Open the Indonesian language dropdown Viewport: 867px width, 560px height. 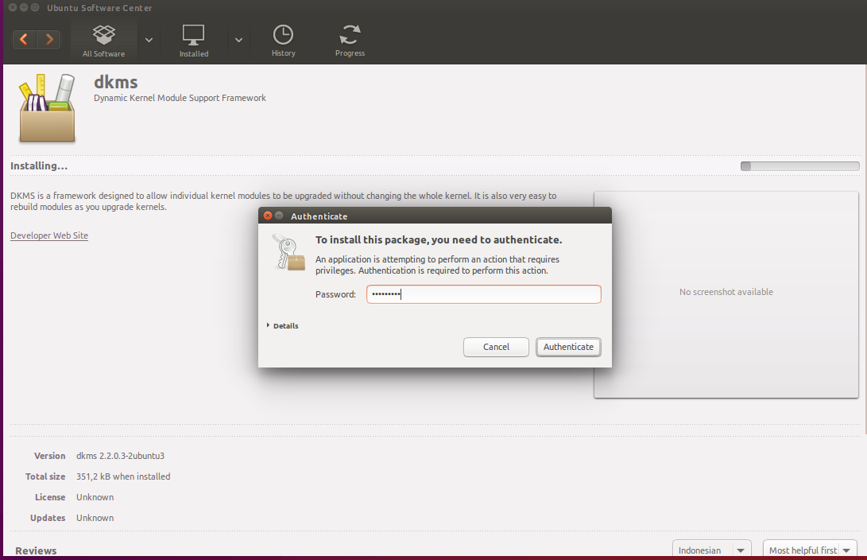click(x=711, y=550)
